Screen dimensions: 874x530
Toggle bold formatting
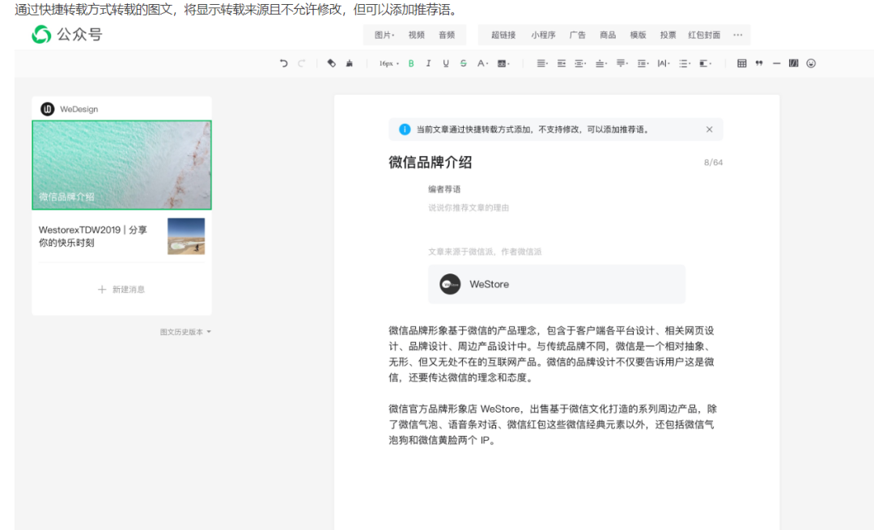pos(411,63)
